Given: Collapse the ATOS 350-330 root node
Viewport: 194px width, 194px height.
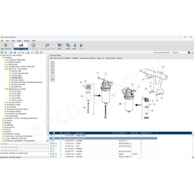Looking at the screenshot, I should (1, 55).
